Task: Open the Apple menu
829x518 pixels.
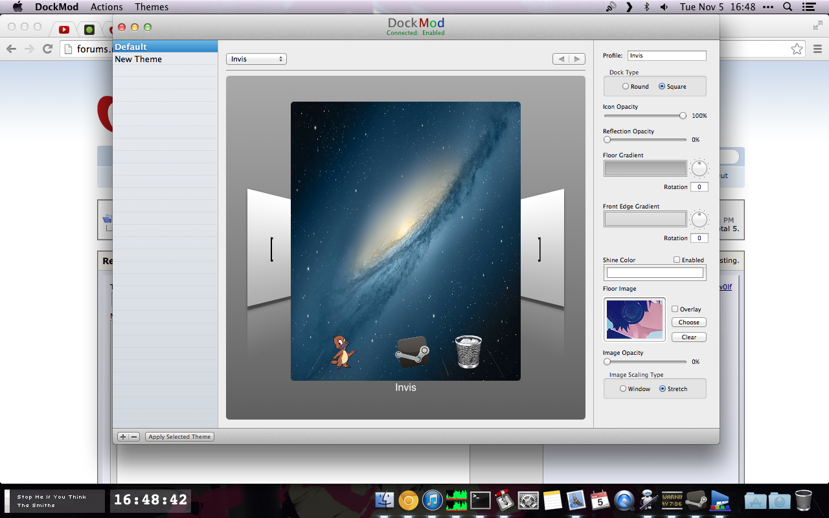Action: 17,7
